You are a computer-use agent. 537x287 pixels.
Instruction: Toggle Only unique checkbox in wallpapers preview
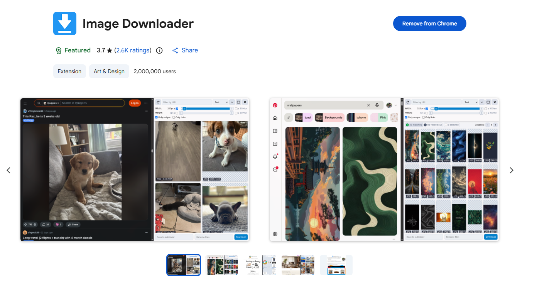pos(406,117)
